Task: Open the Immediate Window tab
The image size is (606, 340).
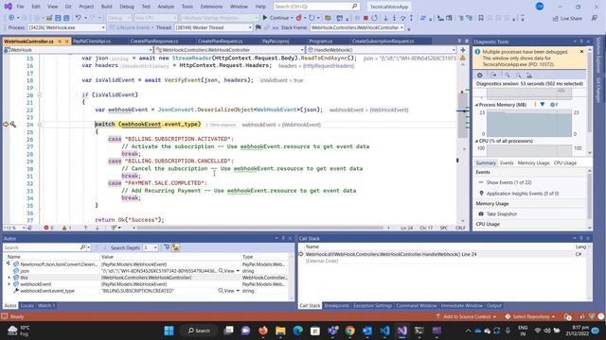Action: [461, 306]
